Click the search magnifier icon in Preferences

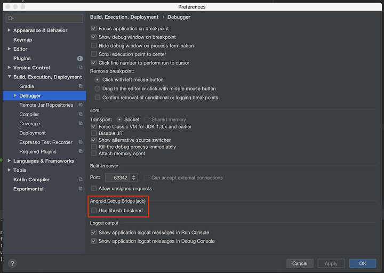point(10,18)
